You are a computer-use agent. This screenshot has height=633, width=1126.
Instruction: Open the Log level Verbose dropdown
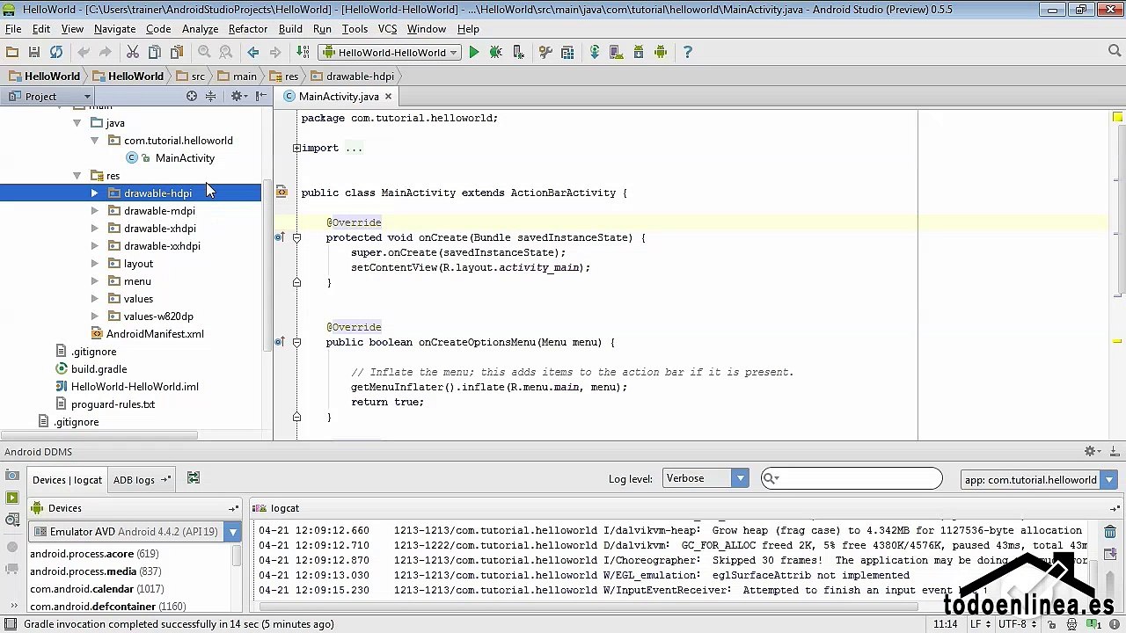tap(705, 478)
